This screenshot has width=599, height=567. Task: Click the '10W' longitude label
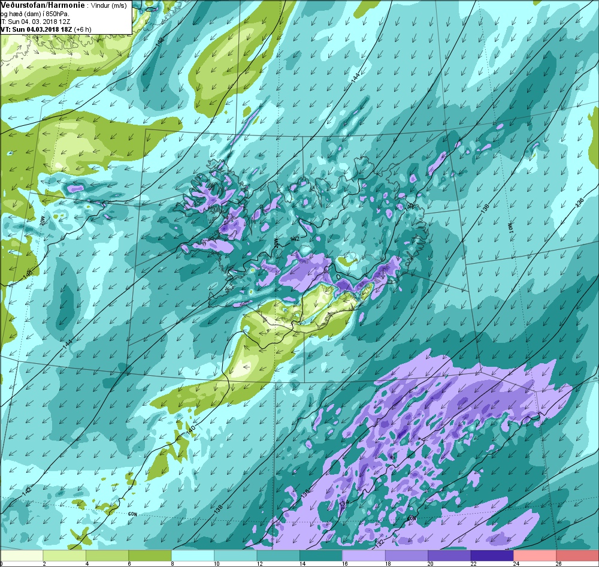point(510,228)
